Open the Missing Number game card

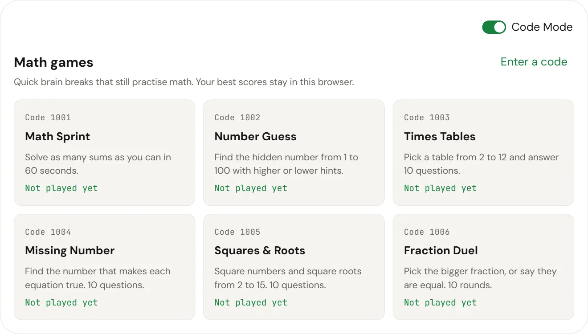105,267
